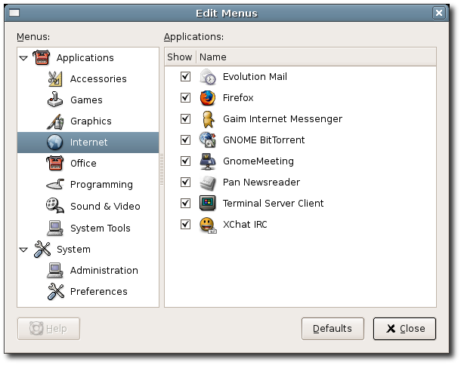Uncheck Show for Evolution Mail
The width and height of the screenshot is (461, 365).
pos(185,77)
